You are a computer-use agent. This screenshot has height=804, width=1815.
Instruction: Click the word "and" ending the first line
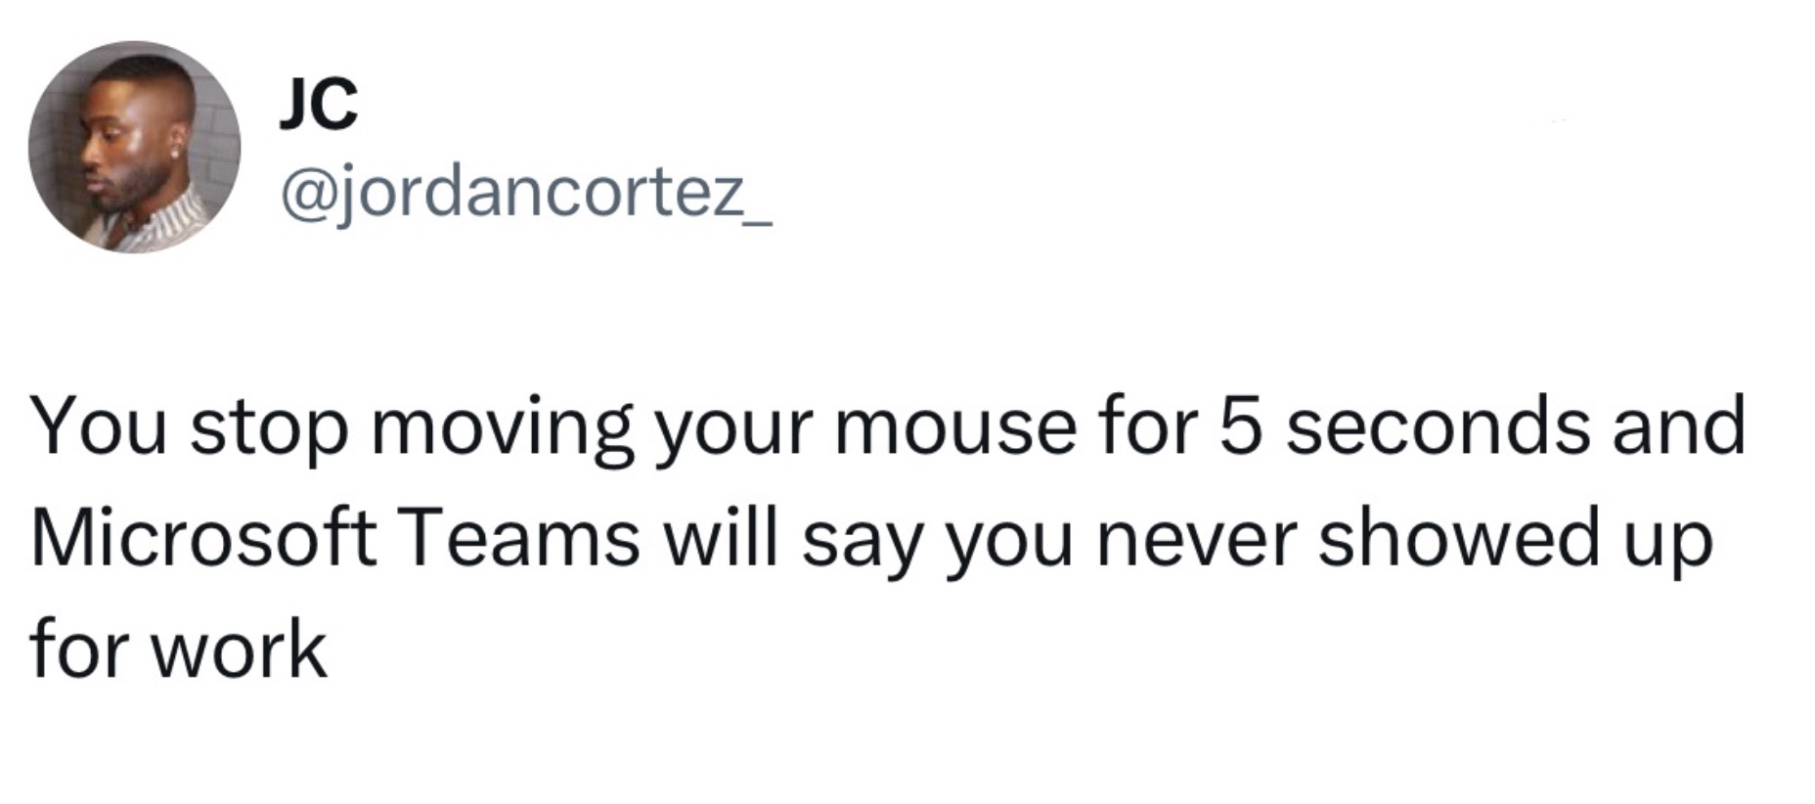[1678, 427]
